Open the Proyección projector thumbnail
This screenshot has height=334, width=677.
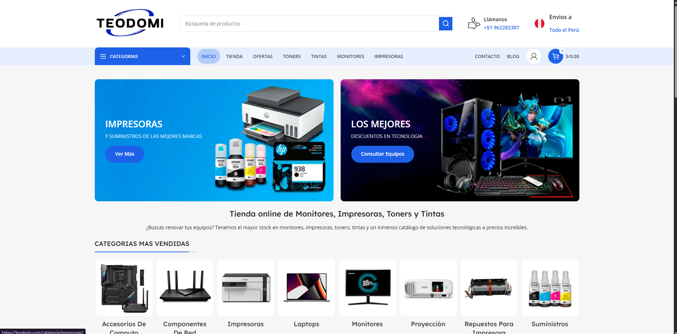point(428,288)
